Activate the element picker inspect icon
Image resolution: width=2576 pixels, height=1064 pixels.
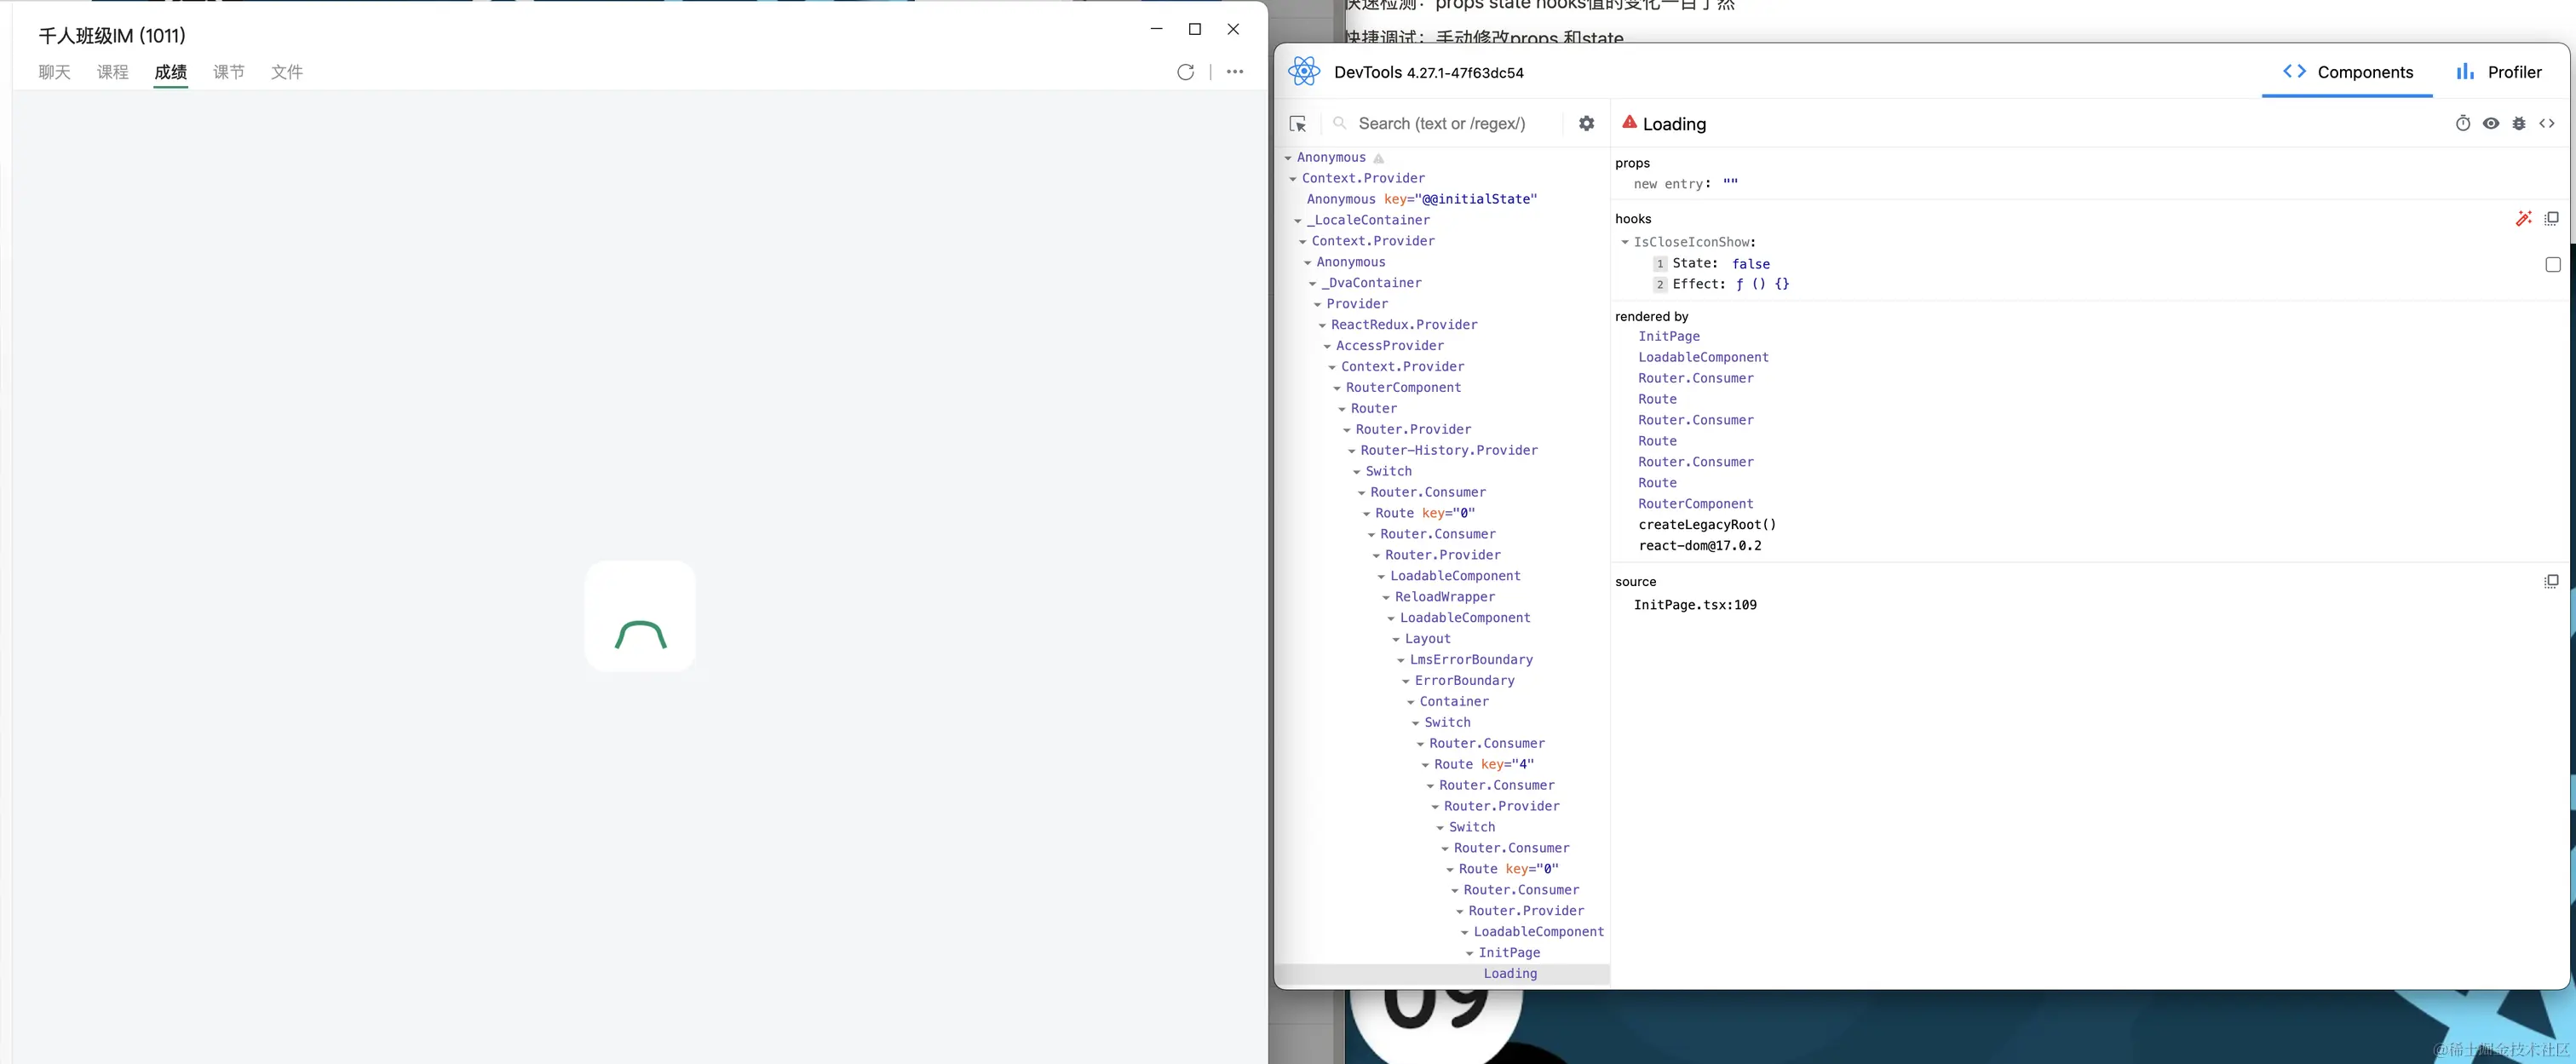(x=1298, y=124)
